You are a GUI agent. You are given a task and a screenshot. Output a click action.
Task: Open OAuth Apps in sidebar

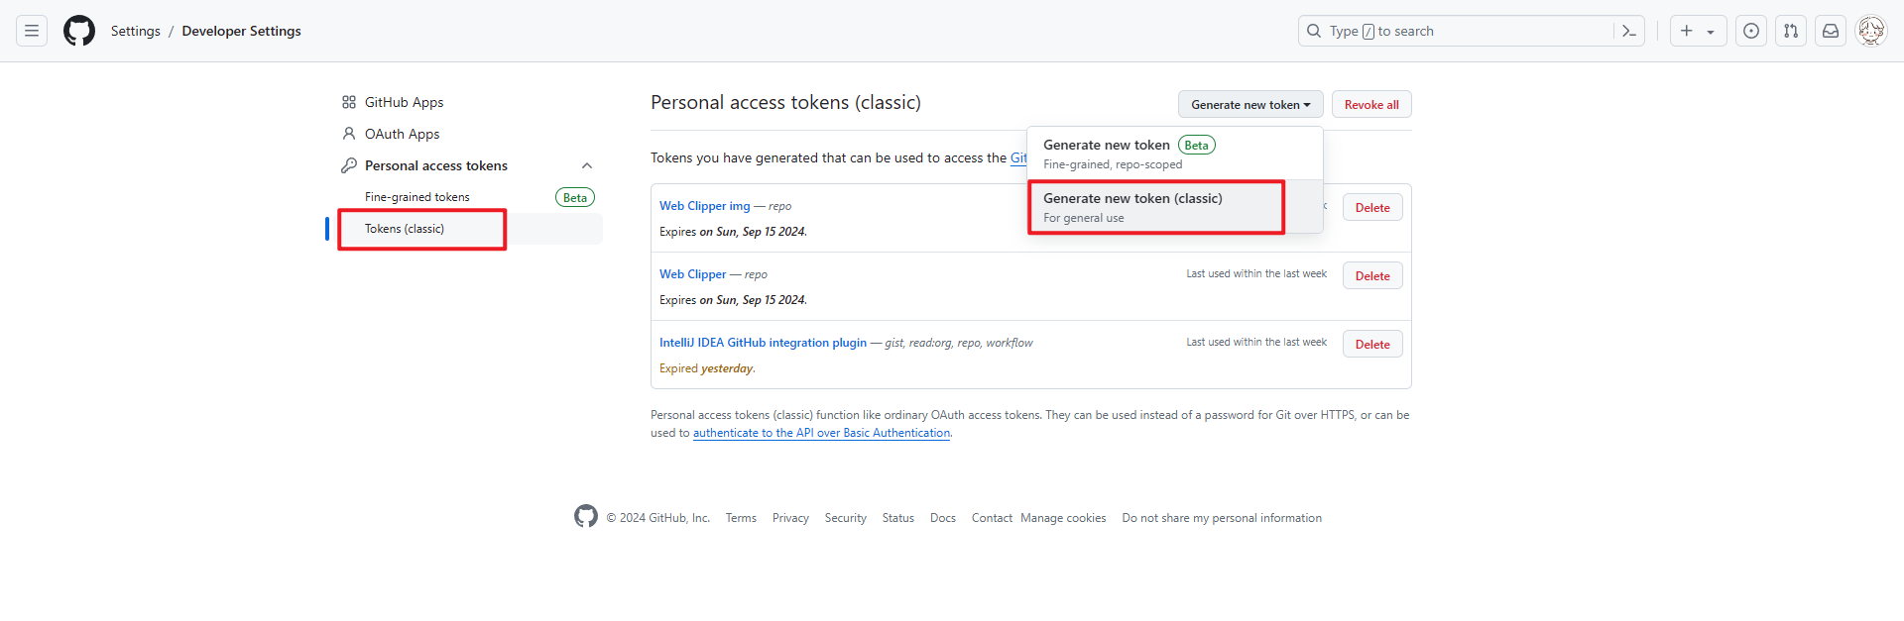[x=402, y=134]
